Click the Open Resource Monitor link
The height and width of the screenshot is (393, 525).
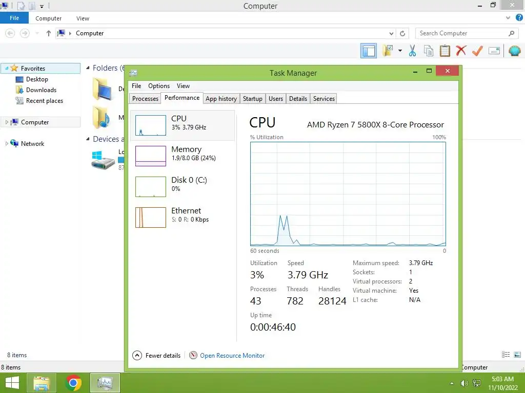click(232, 356)
